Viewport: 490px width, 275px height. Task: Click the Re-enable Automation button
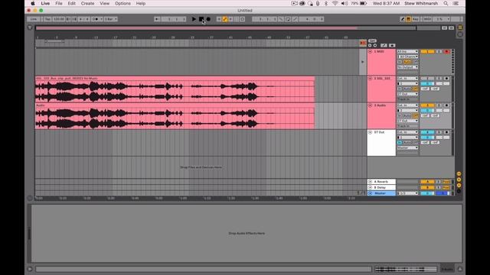point(230,19)
